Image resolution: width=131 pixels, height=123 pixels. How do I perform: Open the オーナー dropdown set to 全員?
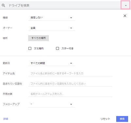click(x=52, y=28)
